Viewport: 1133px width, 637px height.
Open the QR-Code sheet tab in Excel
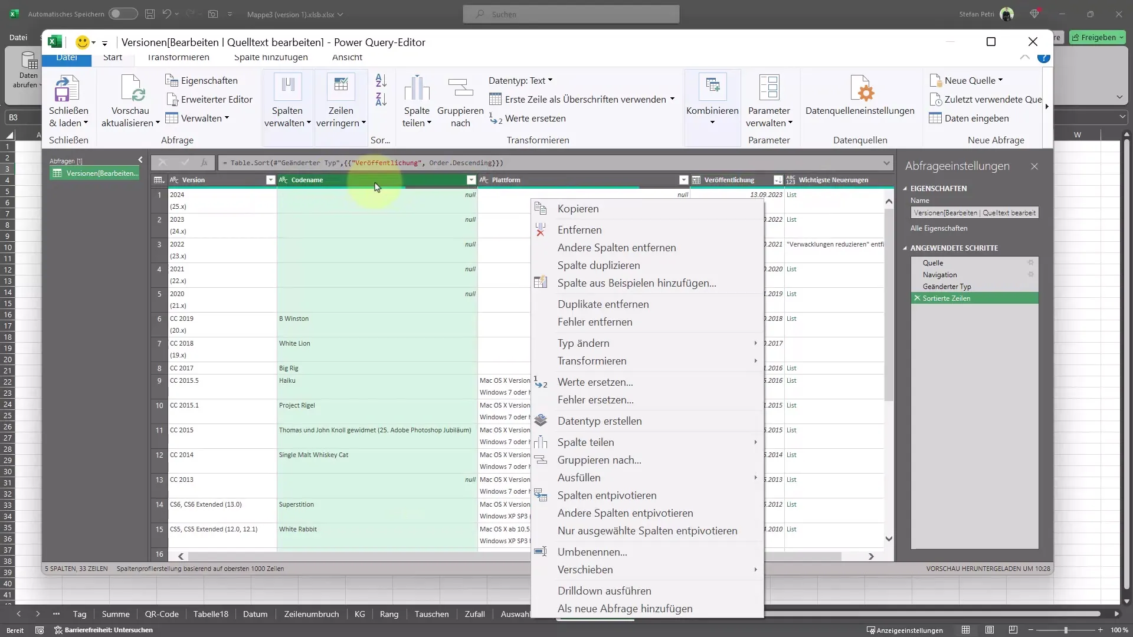pos(162,614)
